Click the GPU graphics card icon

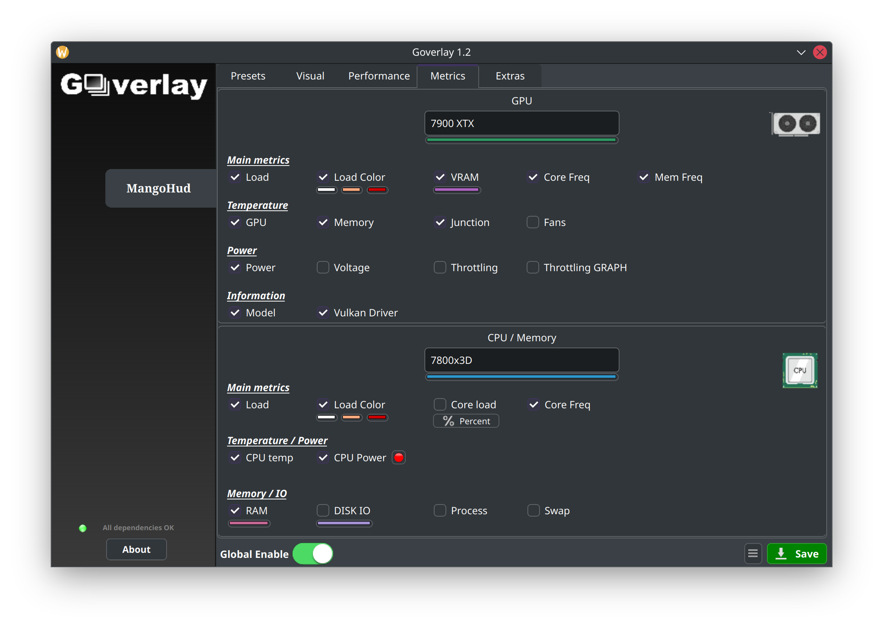pyautogui.click(x=796, y=124)
